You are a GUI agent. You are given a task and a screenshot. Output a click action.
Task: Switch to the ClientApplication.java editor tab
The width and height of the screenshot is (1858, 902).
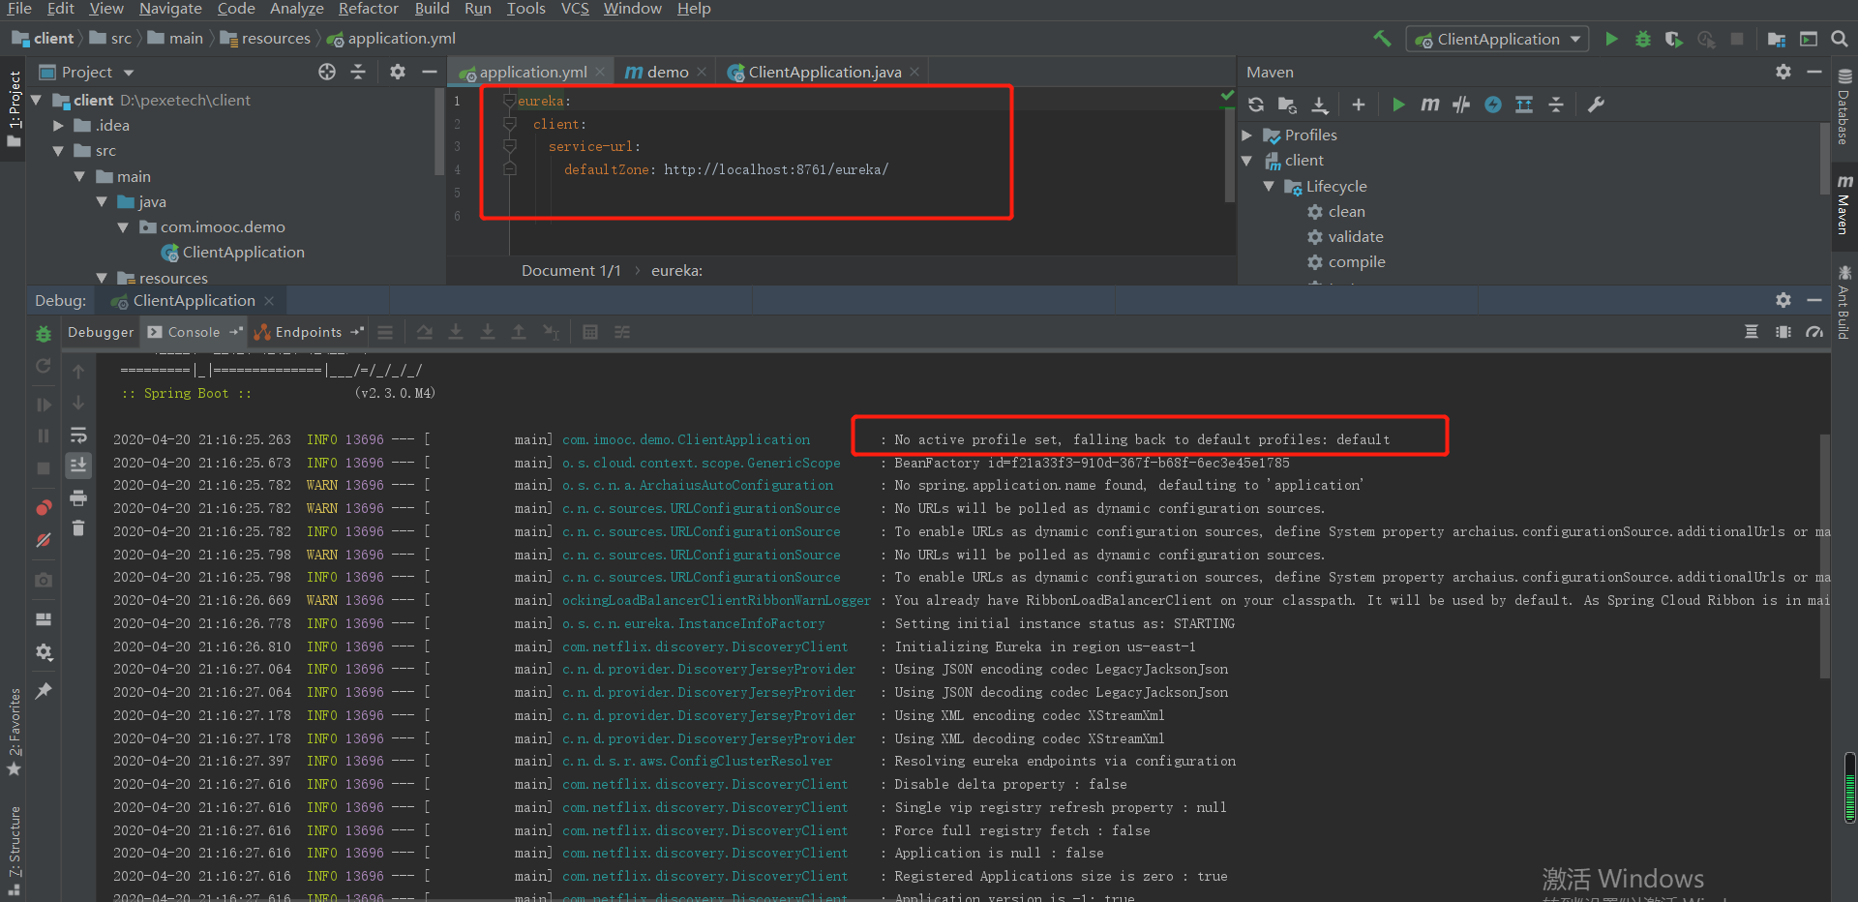(824, 73)
